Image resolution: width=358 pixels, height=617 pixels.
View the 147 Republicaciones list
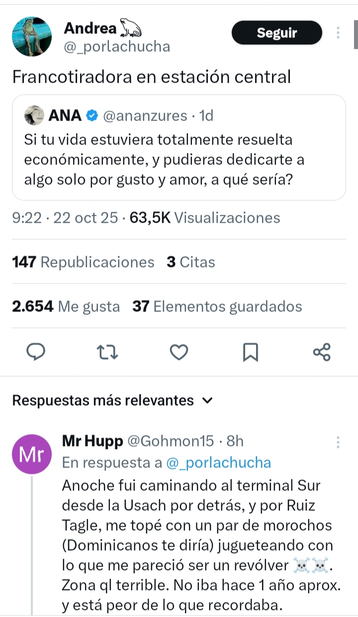83,262
